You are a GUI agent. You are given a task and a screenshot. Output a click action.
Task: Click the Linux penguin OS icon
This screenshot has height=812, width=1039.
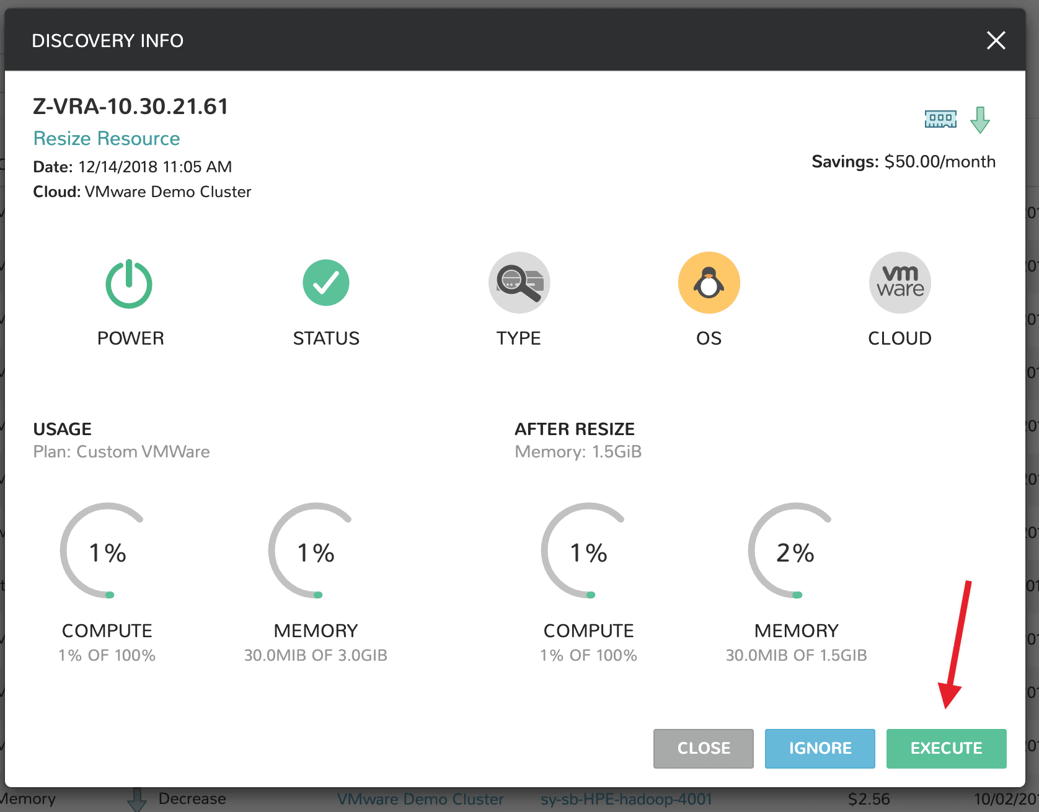click(x=709, y=283)
